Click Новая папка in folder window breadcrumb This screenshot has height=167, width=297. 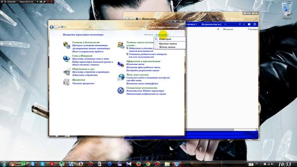pos(149,19)
